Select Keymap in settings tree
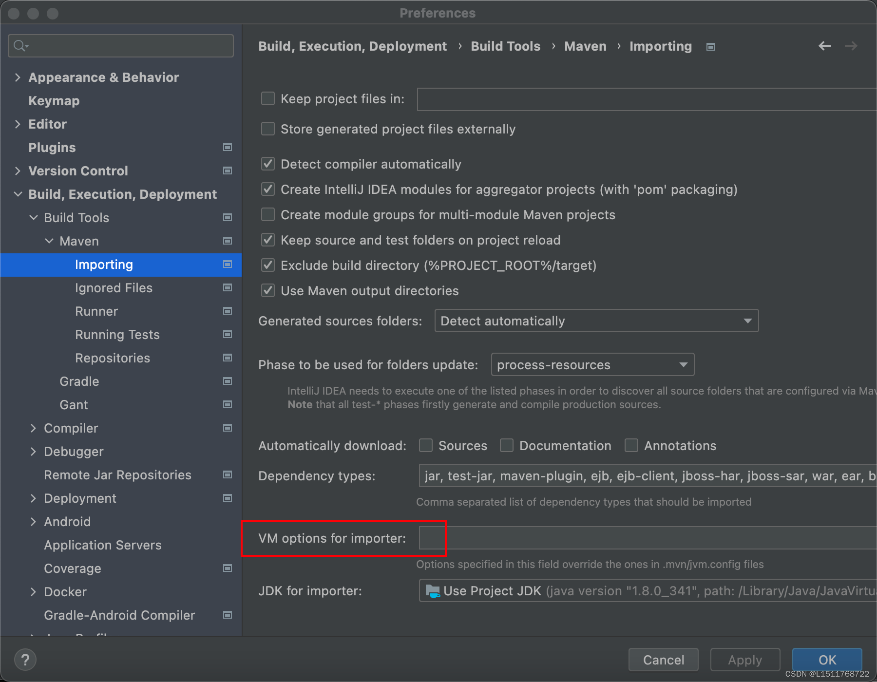Viewport: 877px width, 682px height. click(x=54, y=101)
